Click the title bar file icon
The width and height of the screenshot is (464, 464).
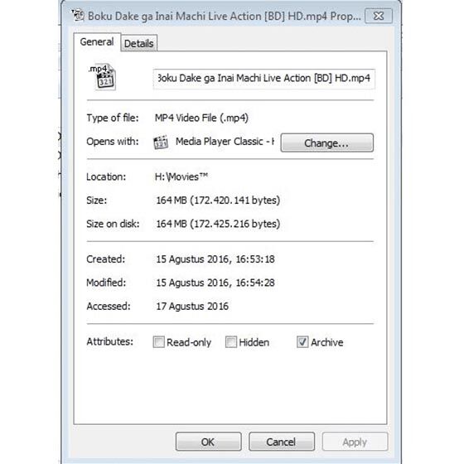pyautogui.click(x=78, y=16)
